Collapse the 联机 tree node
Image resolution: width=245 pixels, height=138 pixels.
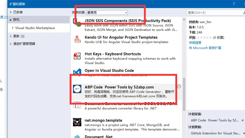(10, 20)
